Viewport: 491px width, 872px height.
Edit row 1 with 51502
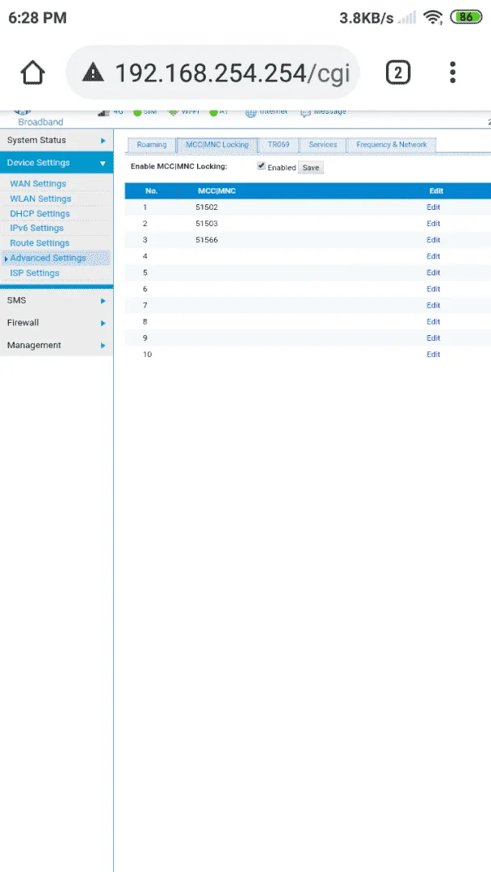click(433, 208)
